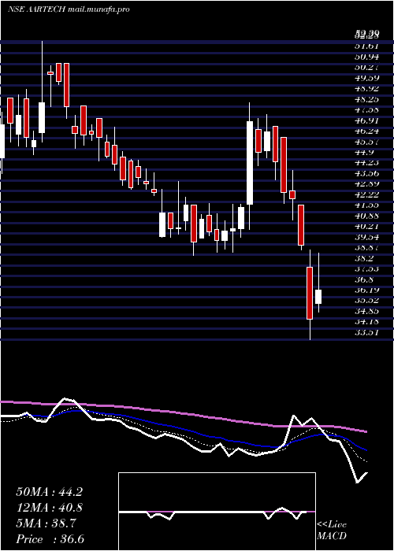Click the NSE AARTECH chart title

point(36,9)
